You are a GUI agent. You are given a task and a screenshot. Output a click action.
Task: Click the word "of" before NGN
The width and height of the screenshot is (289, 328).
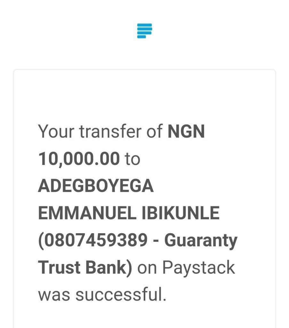pyautogui.click(x=155, y=131)
